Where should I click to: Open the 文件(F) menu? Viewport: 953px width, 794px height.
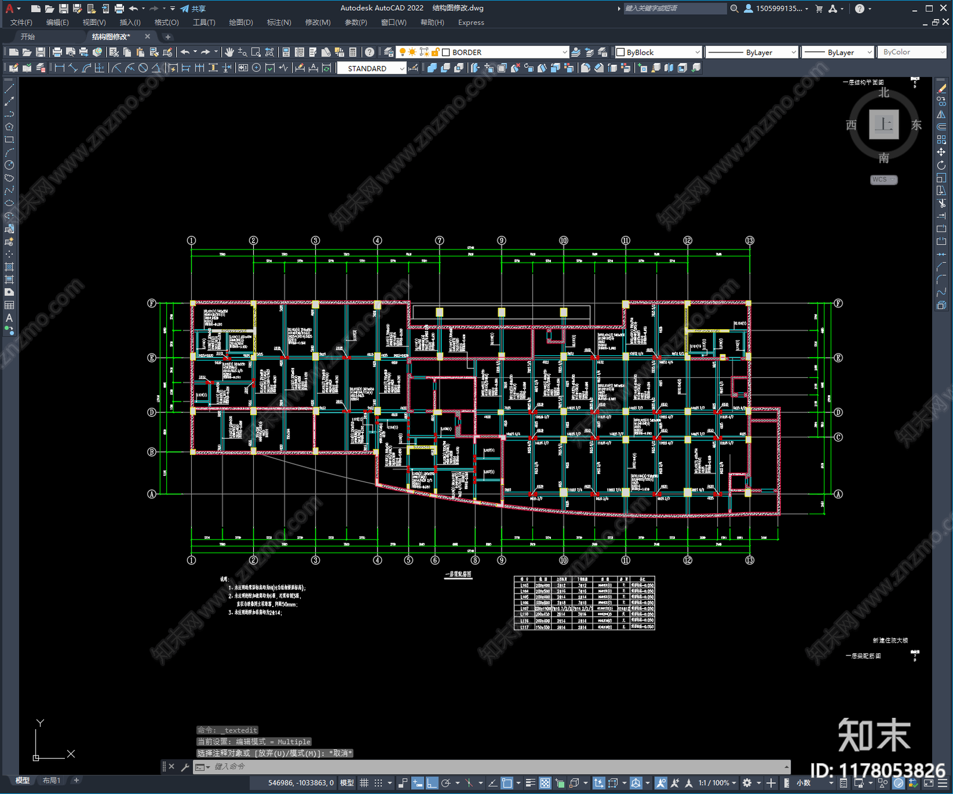click(x=21, y=23)
